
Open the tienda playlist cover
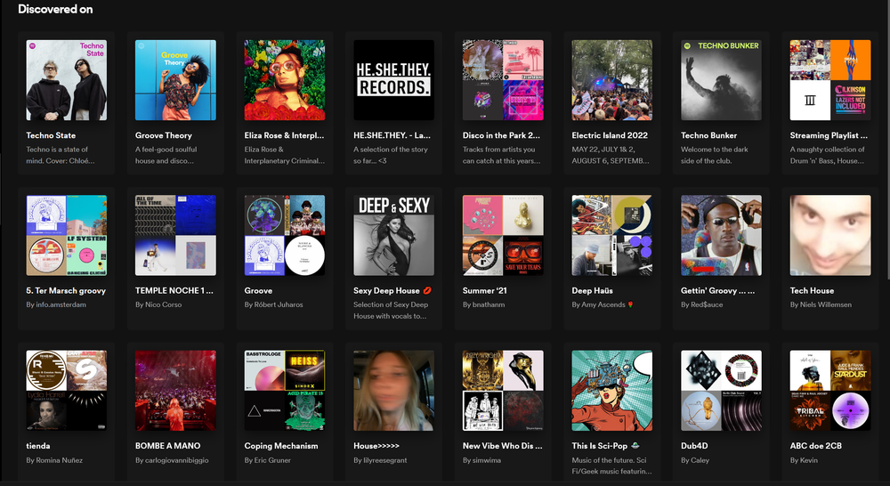(67, 391)
